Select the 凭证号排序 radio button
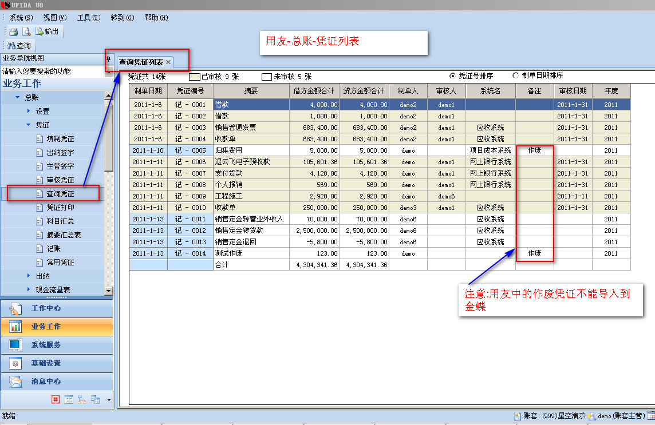This screenshot has width=655, height=425. tap(452, 76)
